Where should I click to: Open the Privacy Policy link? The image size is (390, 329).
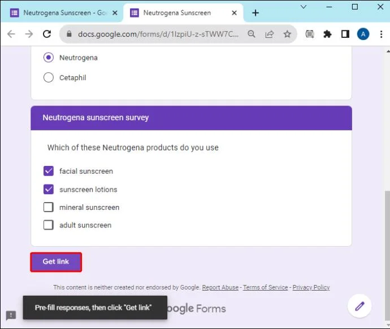[311, 287]
